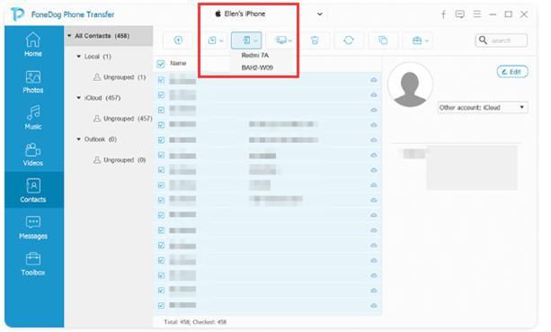Viewport: 551px width, 332px height.
Task: Refresh the contacts list
Action: coord(349,40)
